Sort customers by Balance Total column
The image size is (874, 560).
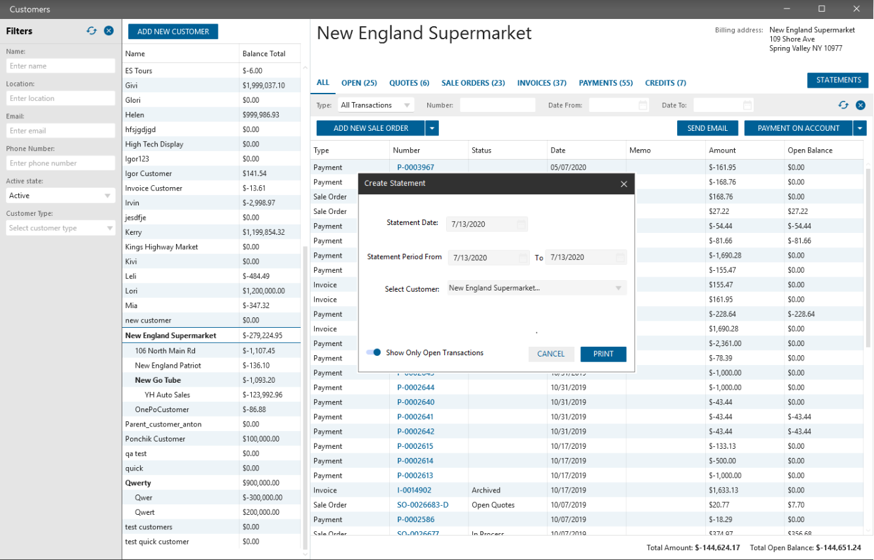point(270,54)
